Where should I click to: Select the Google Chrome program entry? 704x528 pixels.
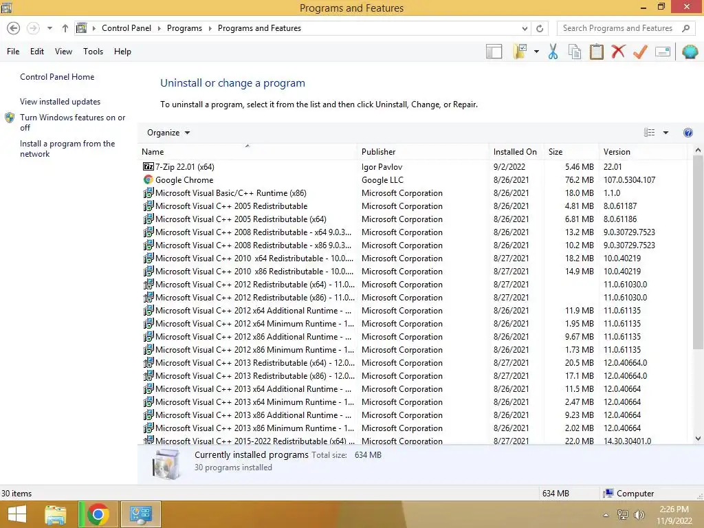413,180
